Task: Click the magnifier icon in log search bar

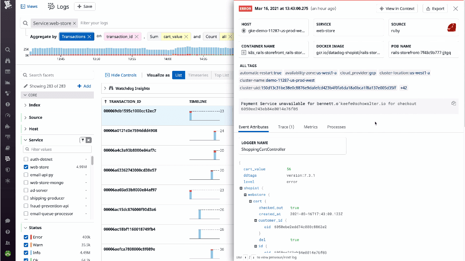Action: (26, 23)
